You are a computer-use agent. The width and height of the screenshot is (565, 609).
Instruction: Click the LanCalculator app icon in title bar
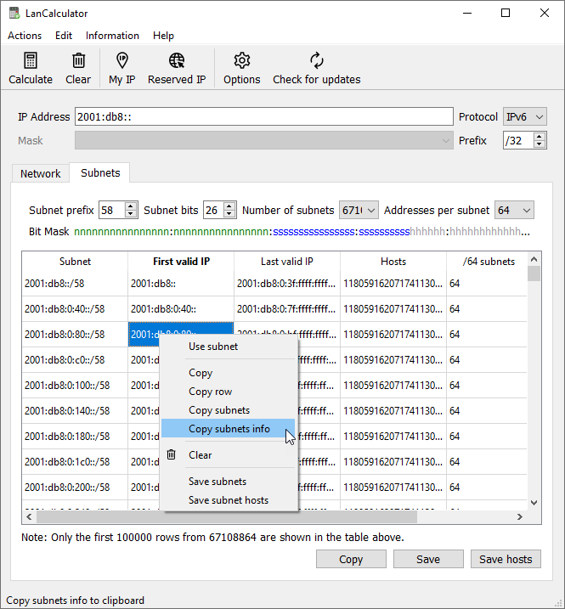[14, 14]
